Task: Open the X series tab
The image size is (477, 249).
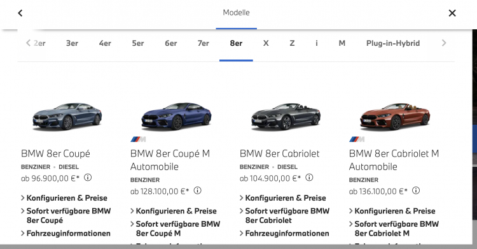Action: [266, 43]
